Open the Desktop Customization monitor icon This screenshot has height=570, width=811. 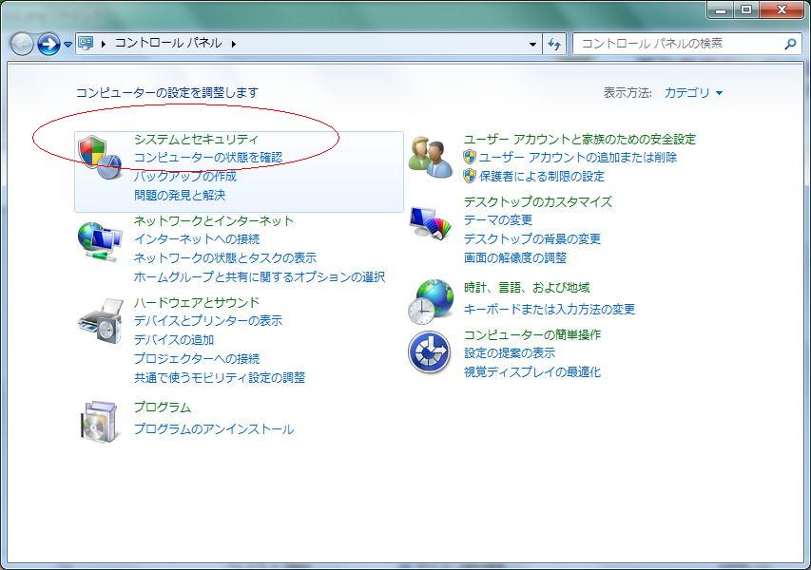coord(431,223)
